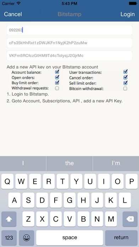Tap Login in the navigation bar
The image size is (139, 247).
click(128, 14)
